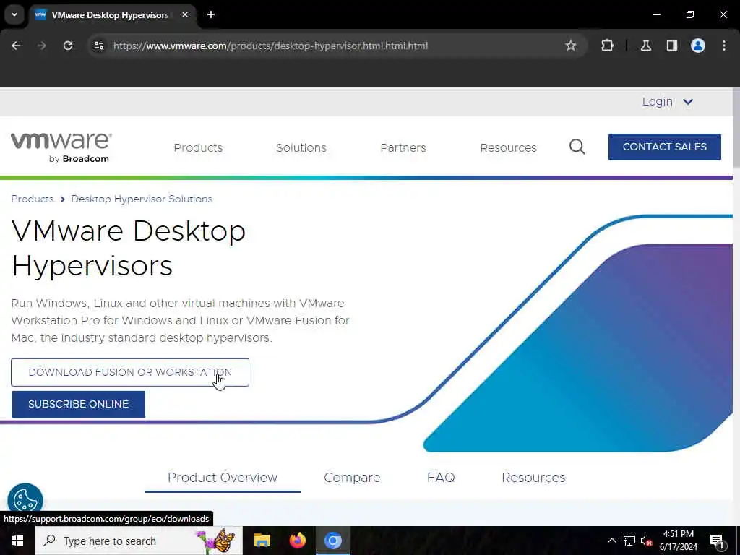Bookmark this page with the star icon
Screen dimensions: 740x555
(x=571, y=46)
